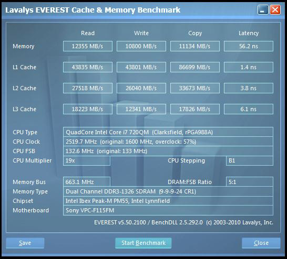This screenshot has width=287, height=259.
Task: Select L2 Cache latency 3.8 ns
Action: pyautogui.click(x=249, y=88)
